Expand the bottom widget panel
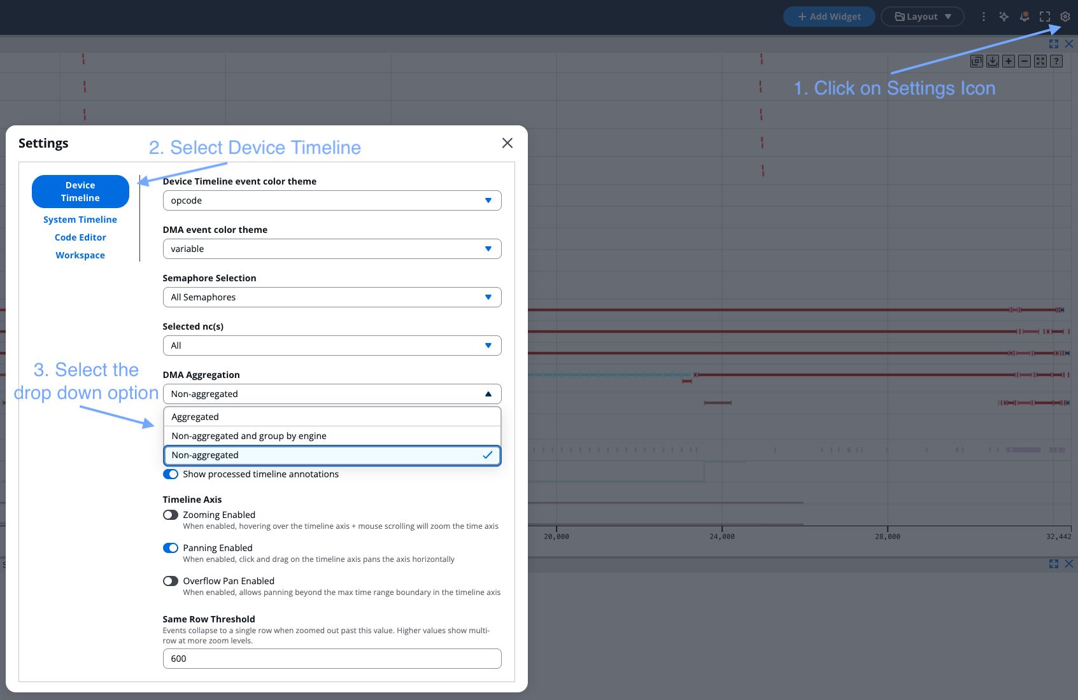This screenshot has height=700, width=1078. 1054,564
